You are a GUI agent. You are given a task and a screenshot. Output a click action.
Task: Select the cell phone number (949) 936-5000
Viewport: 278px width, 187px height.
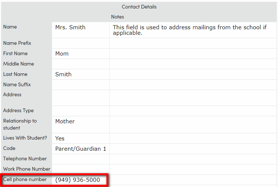tap(78, 180)
